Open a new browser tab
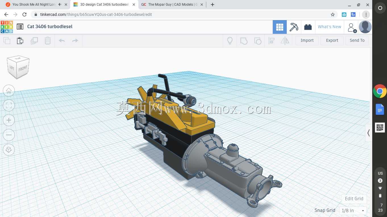 click(x=213, y=5)
